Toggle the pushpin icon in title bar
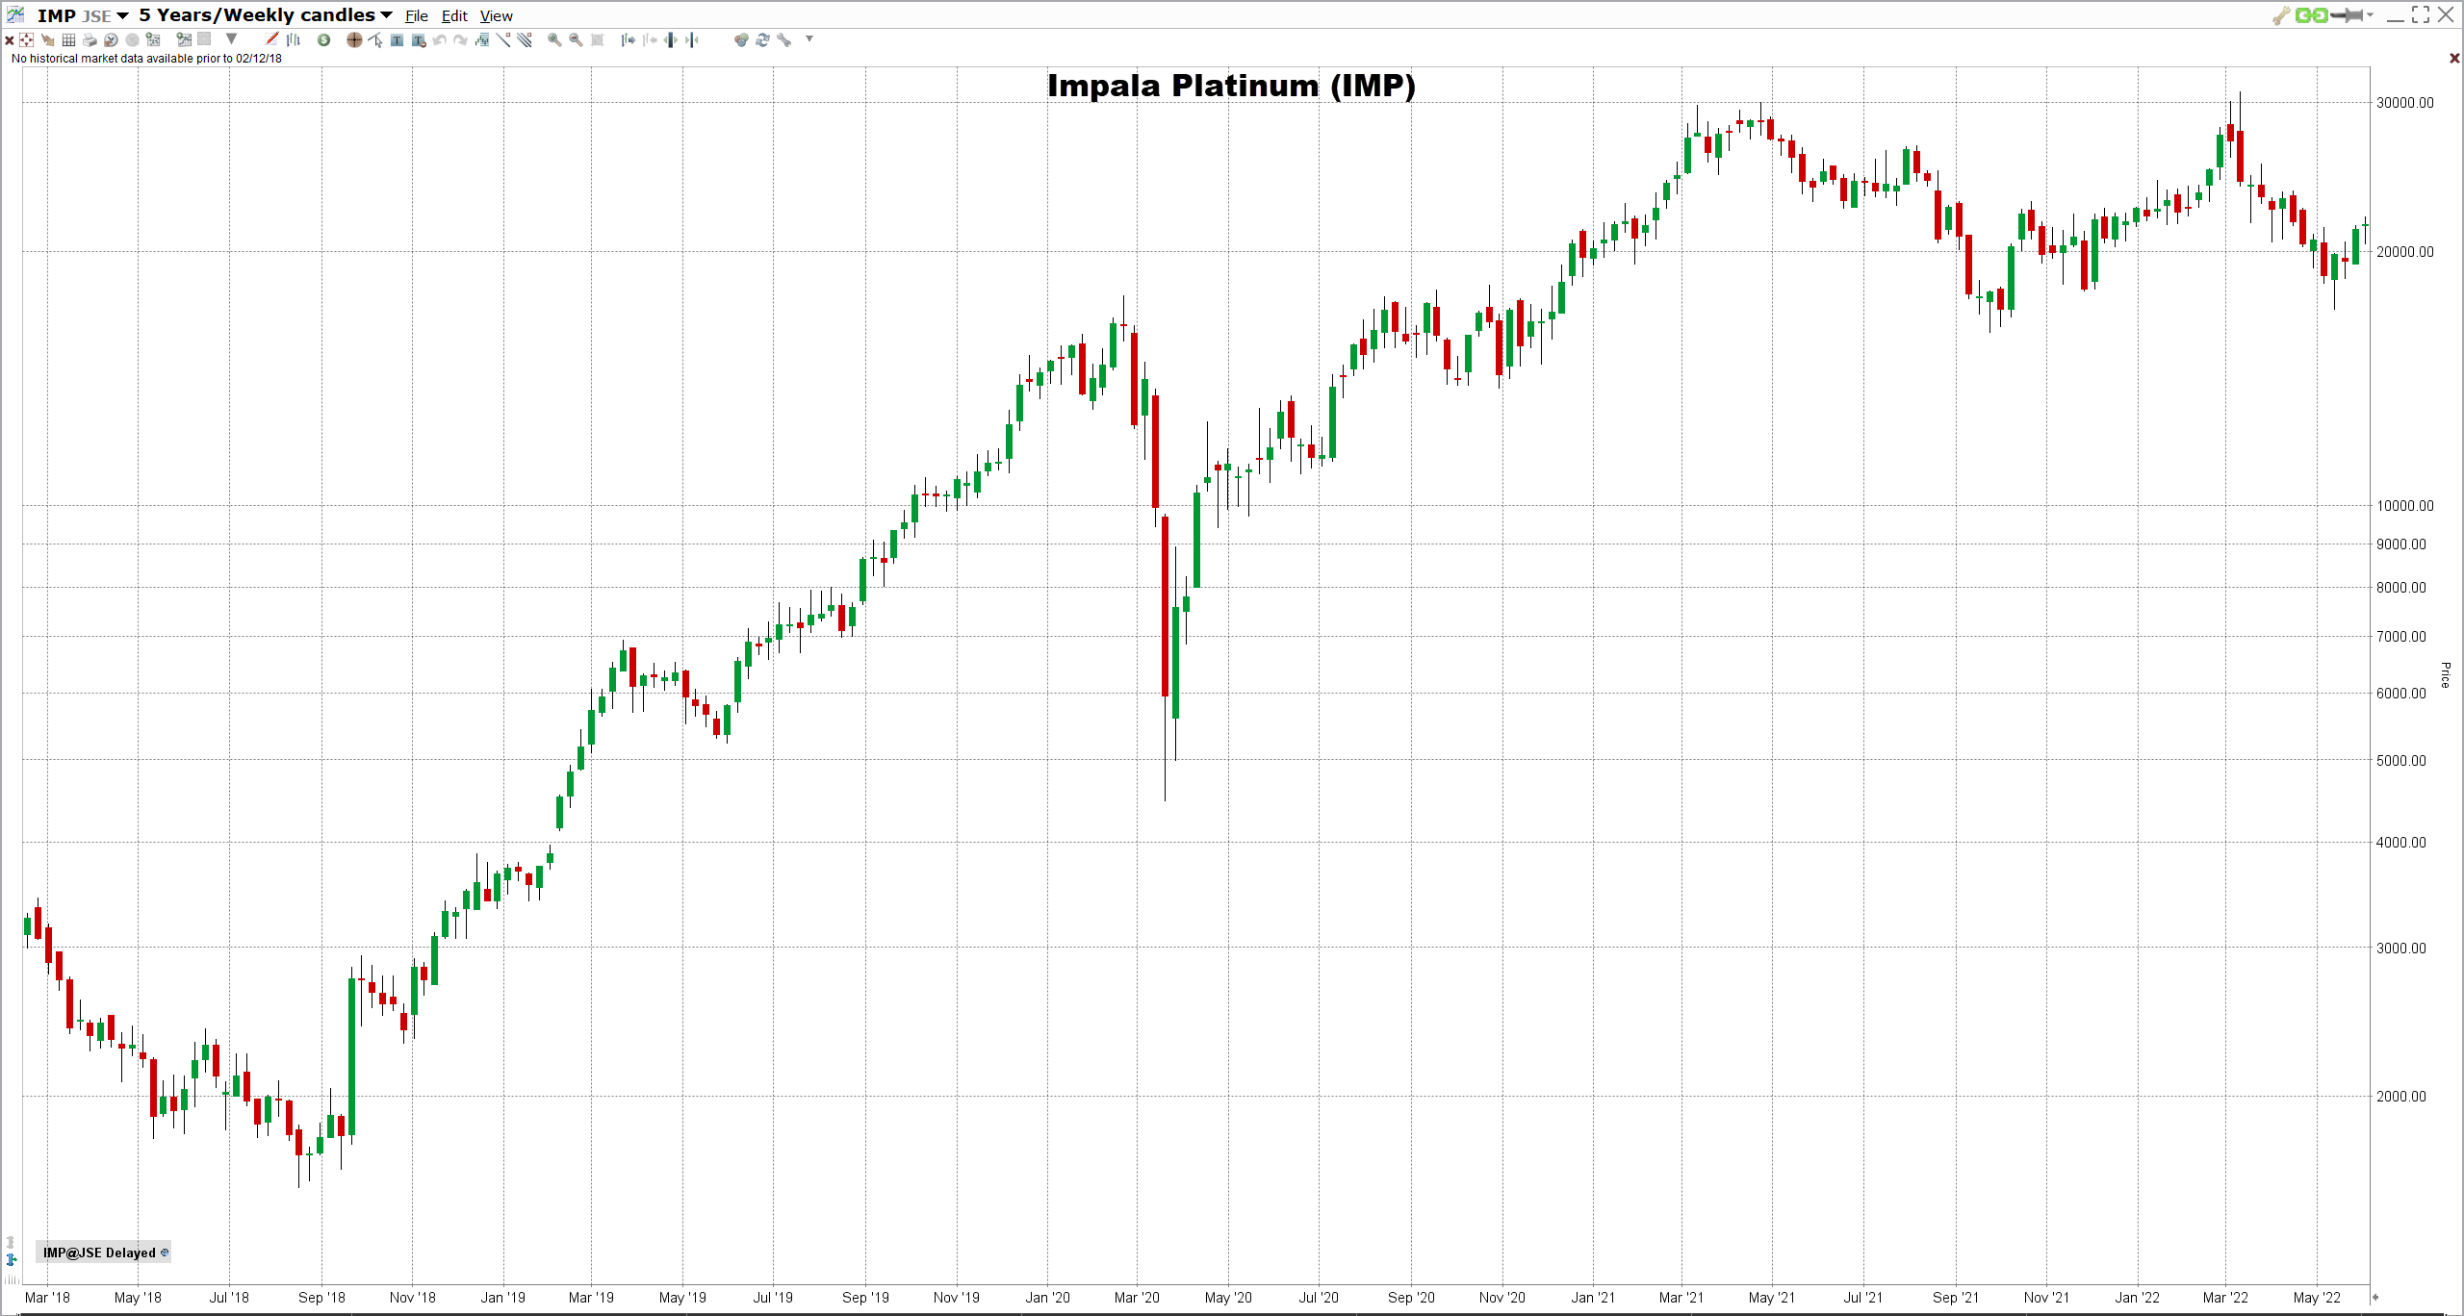The image size is (2464, 1316). (2347, 15)
